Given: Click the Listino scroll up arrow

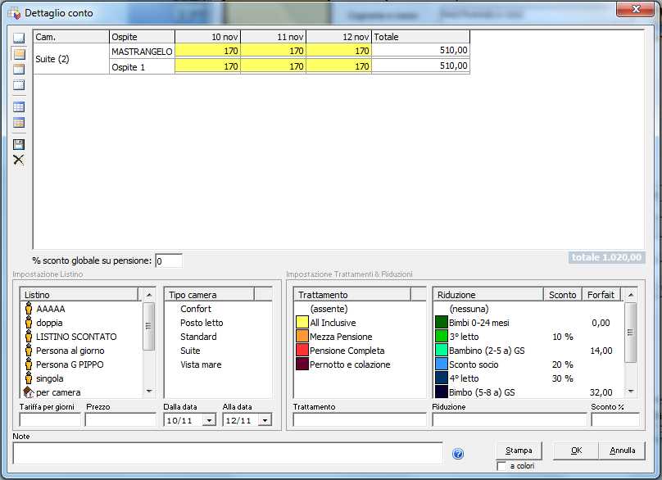Looking at the screenshot, I should [x=149, y=295].
